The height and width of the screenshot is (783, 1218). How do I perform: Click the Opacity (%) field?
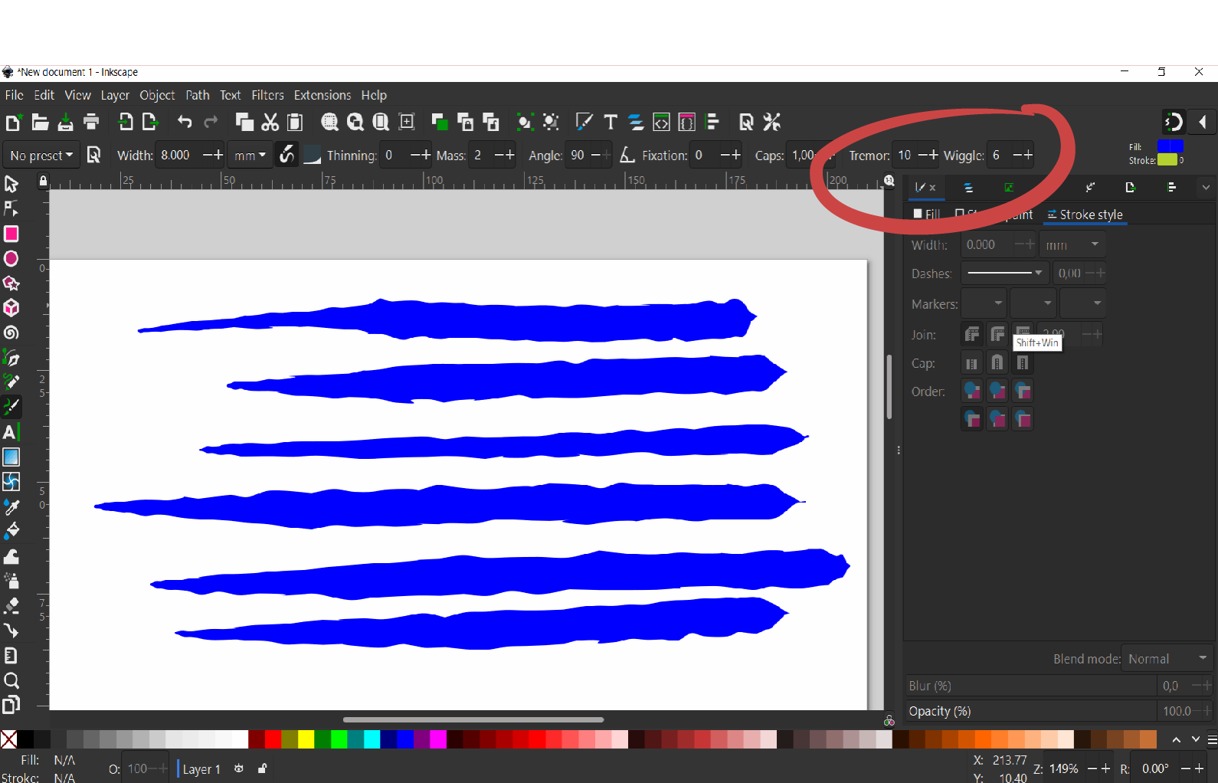[1030, 711]
